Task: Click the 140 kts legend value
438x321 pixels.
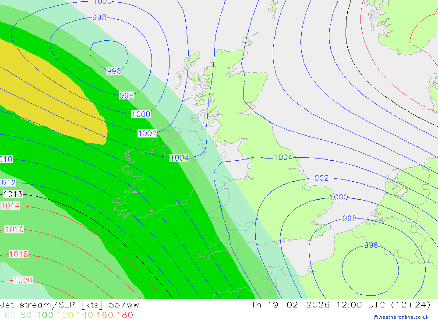Action: pos(85,315)
